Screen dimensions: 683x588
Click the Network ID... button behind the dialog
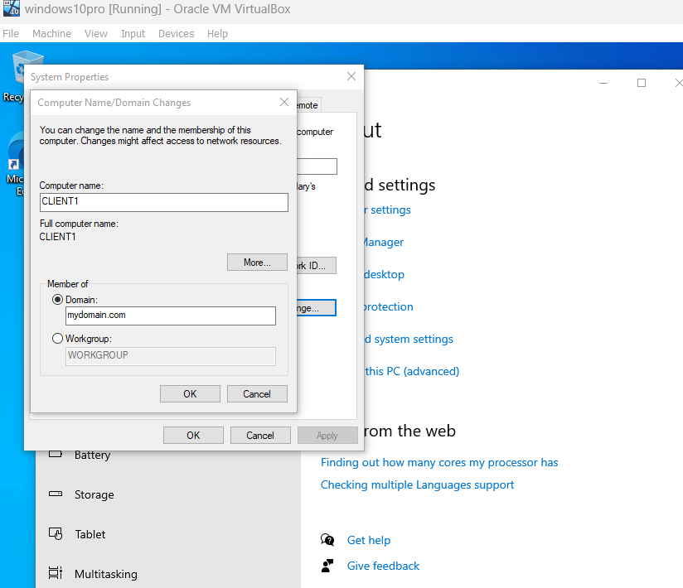pyautogui.click(x=317, y=266)
